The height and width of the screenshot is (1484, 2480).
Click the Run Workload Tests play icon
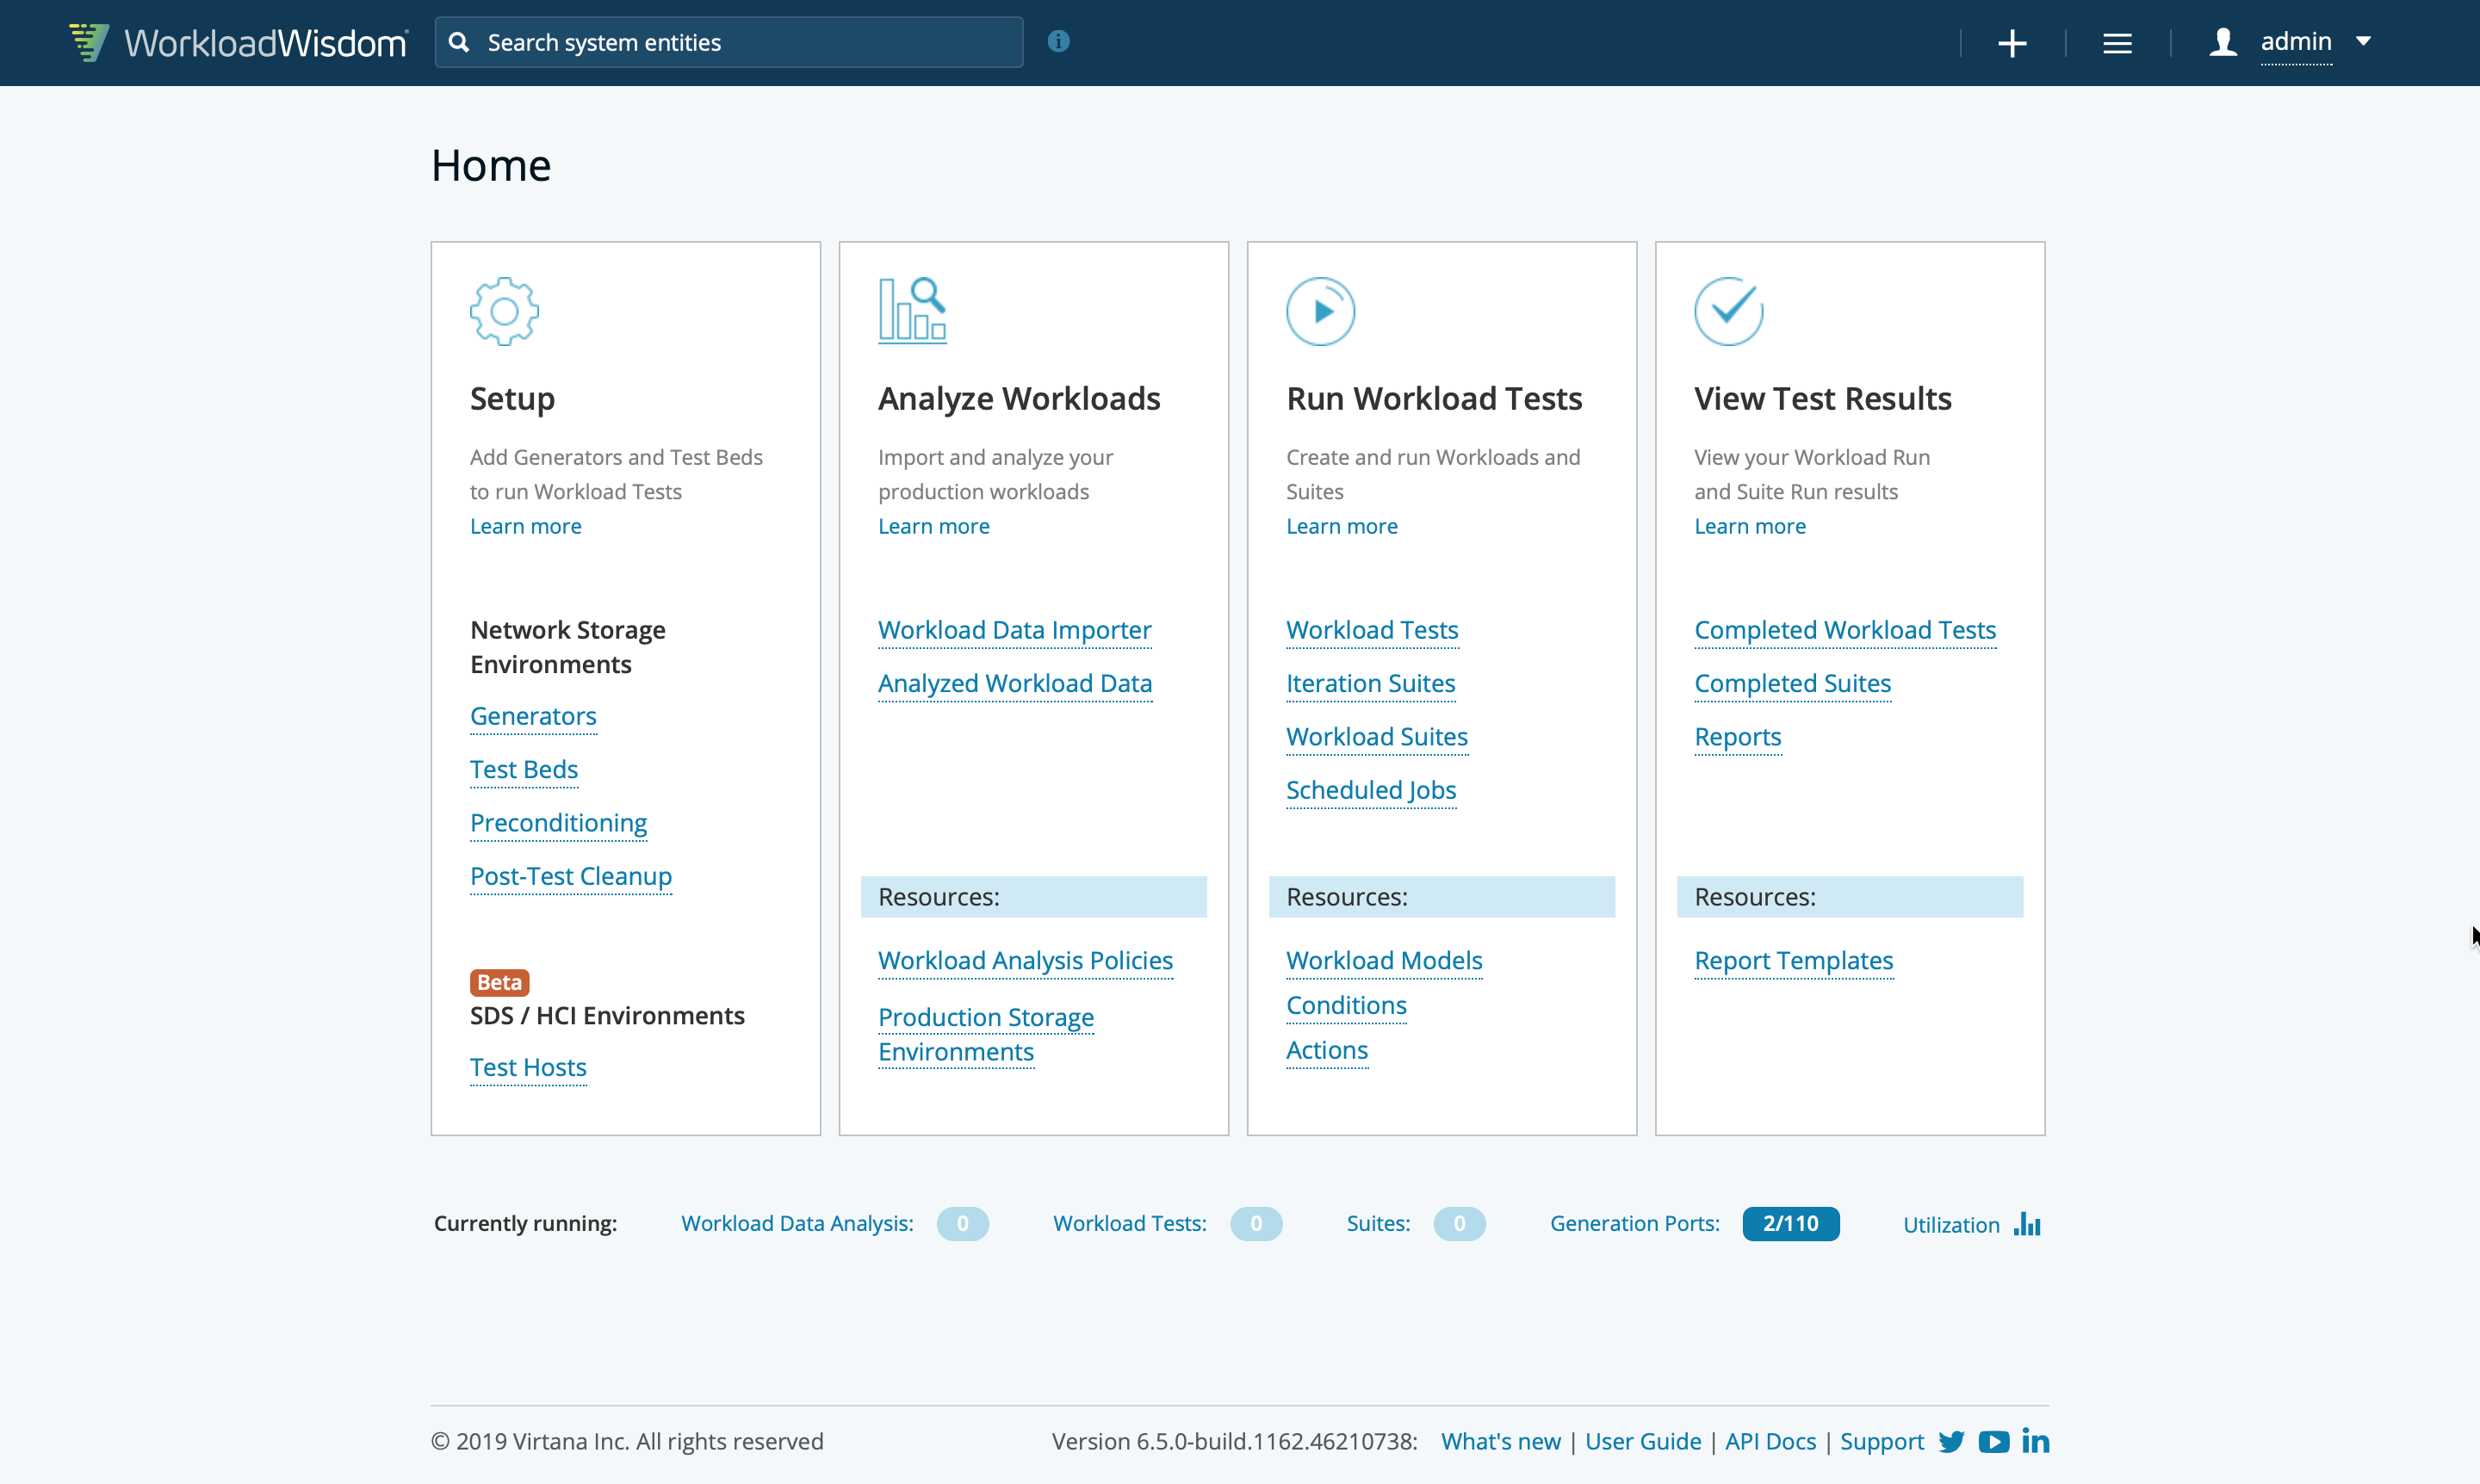pos(1321,311)
